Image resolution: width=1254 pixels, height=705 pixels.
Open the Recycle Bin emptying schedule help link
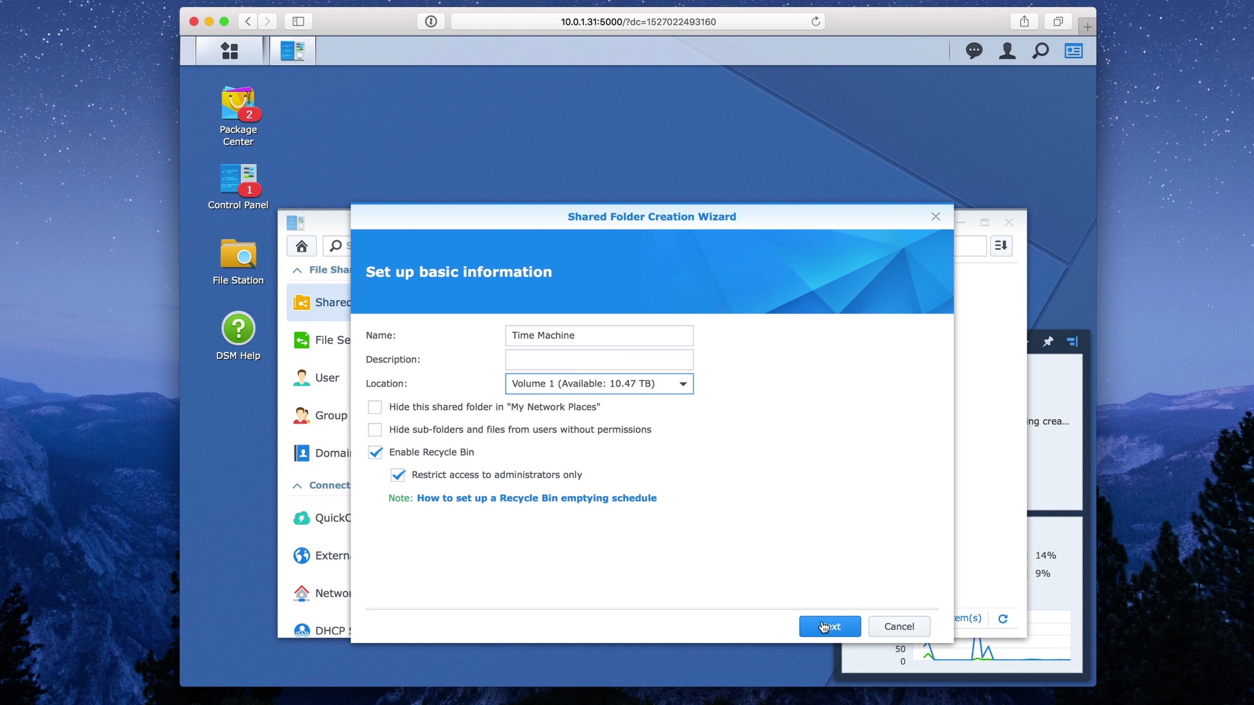[536, 497]
